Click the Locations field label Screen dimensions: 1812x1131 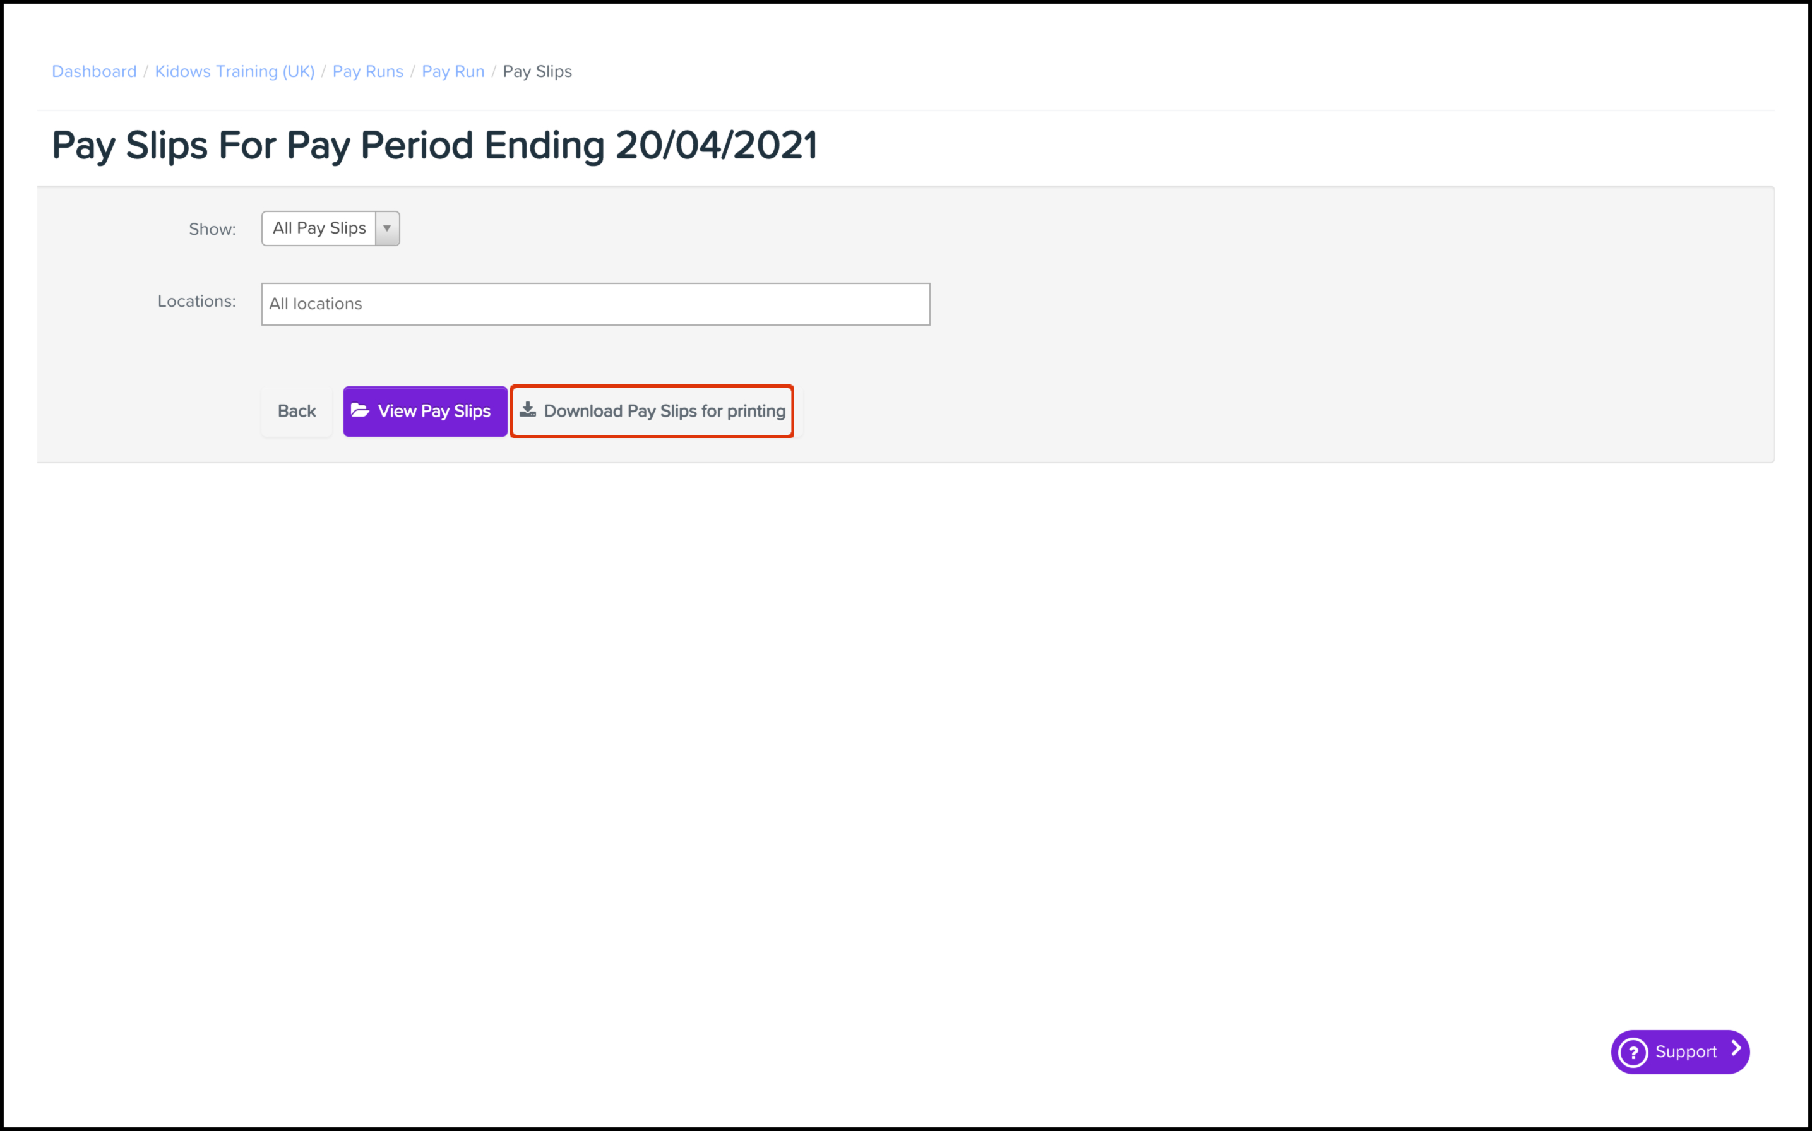(197, 302)
